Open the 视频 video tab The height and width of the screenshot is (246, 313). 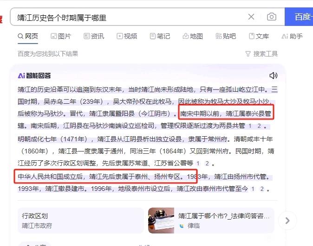(x=127, y=36)
